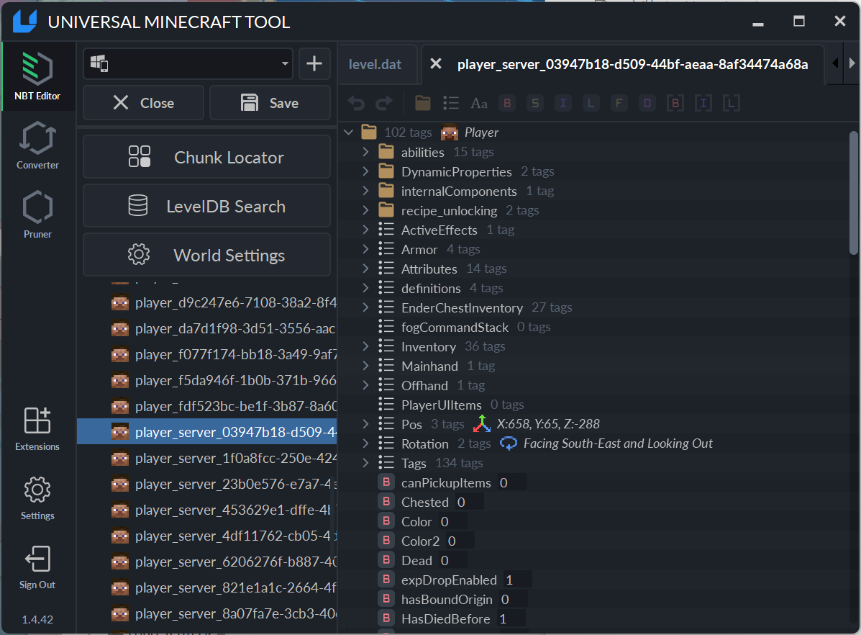Screen dimensions: 861x635
Task: Select player_f077f174 in the file list
Action: click(207, 354)
